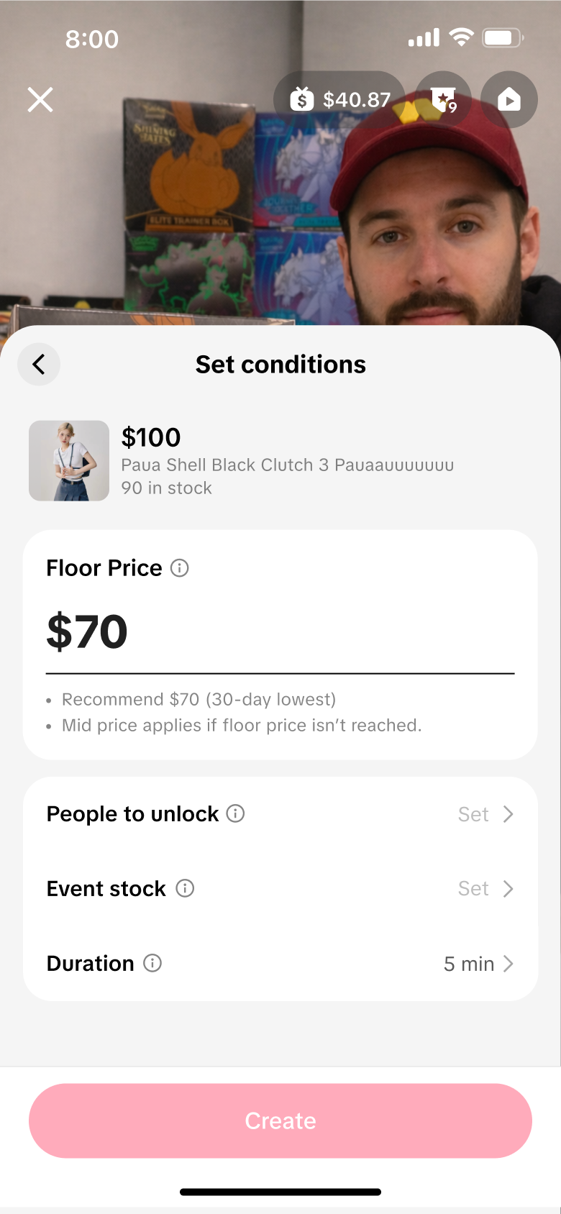Go back using the left chevron

pyautogui.click(x=39, y=364)
